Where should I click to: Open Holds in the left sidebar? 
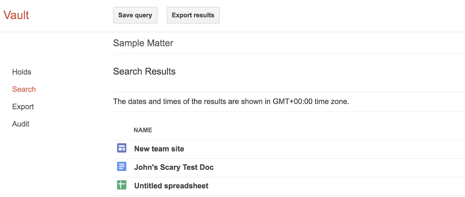click(22, 72)
